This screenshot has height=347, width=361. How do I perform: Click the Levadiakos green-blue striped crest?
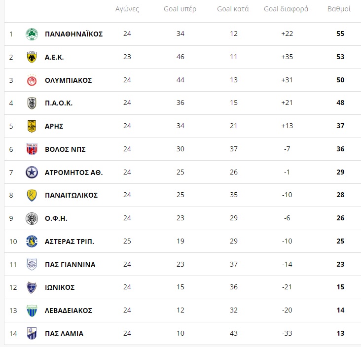(x=32, y=311)
